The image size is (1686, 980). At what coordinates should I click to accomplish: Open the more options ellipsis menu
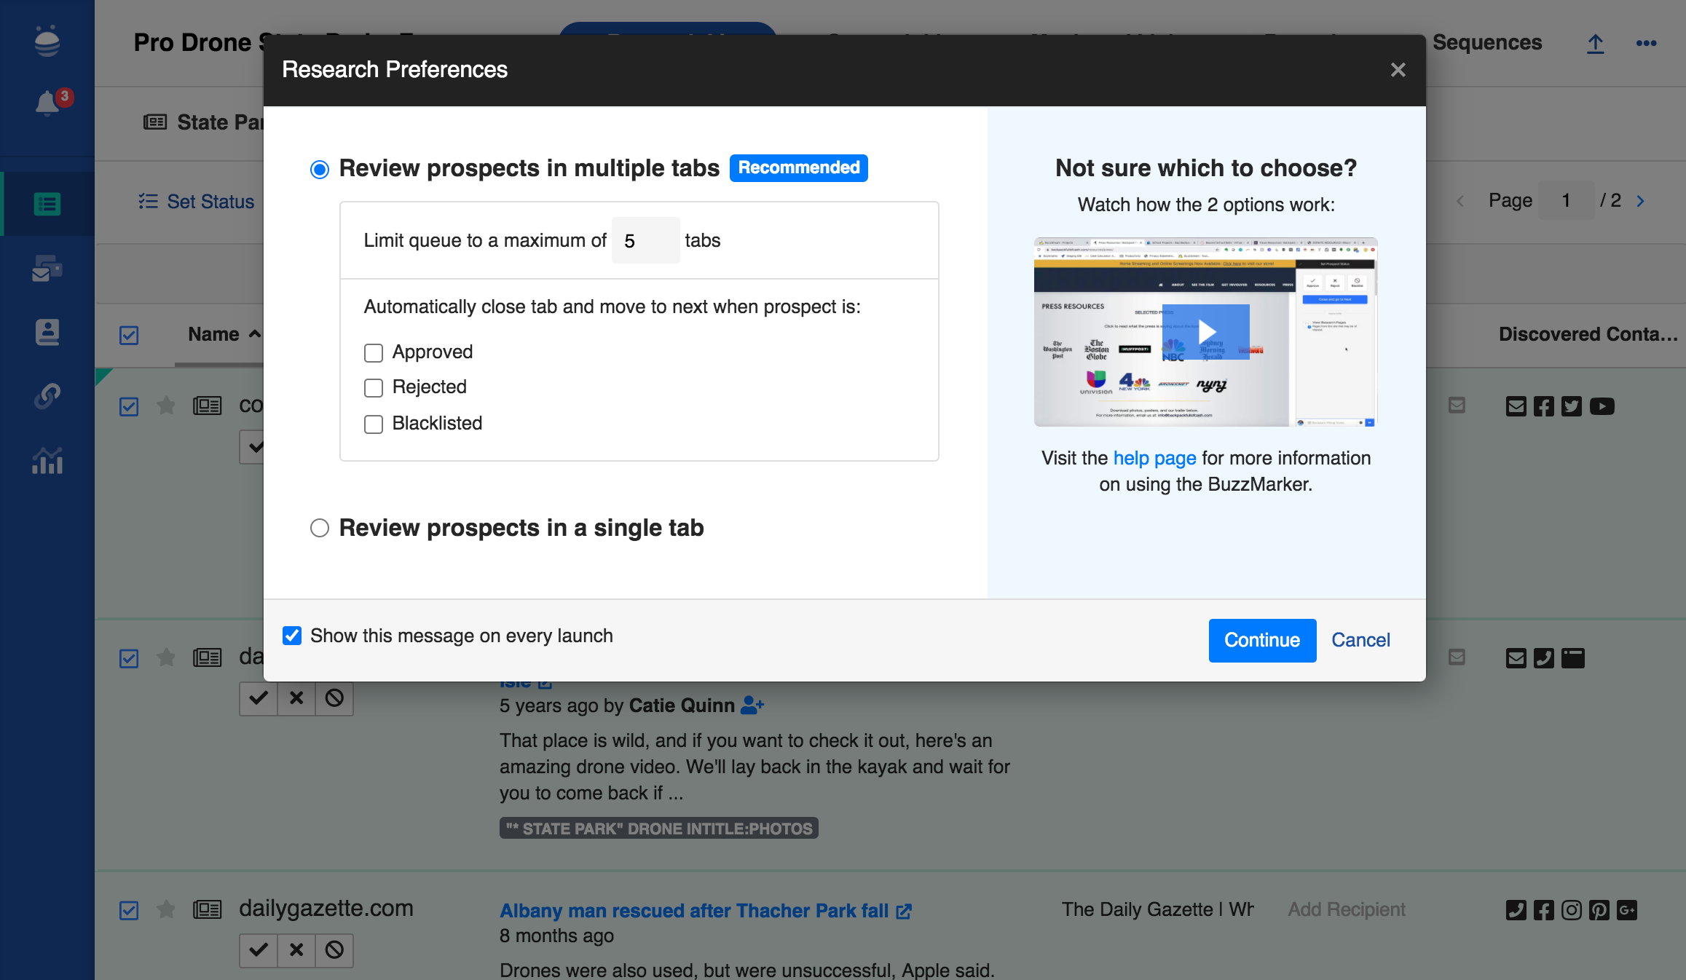click(1646, 44)
